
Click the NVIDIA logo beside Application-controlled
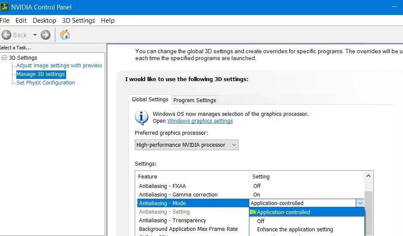point(253,212)
